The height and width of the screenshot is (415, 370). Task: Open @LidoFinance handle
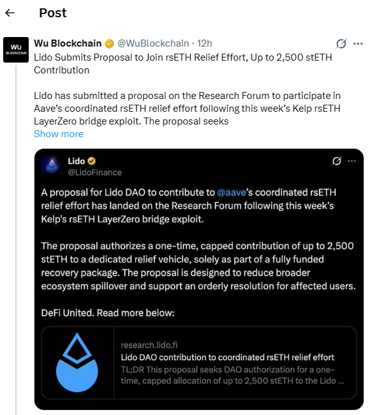tap(94, 172)
